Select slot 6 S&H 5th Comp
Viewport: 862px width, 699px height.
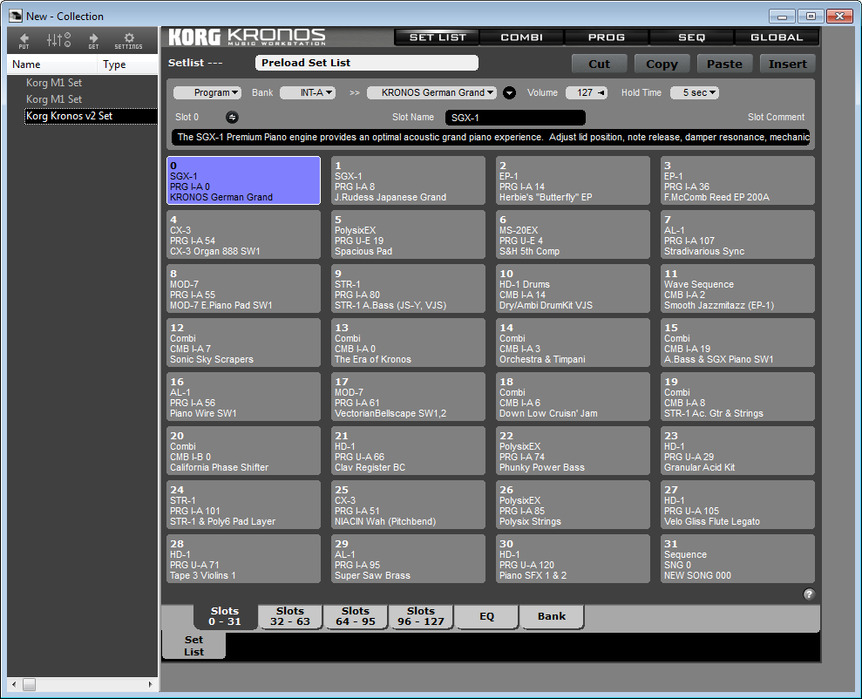573,234
